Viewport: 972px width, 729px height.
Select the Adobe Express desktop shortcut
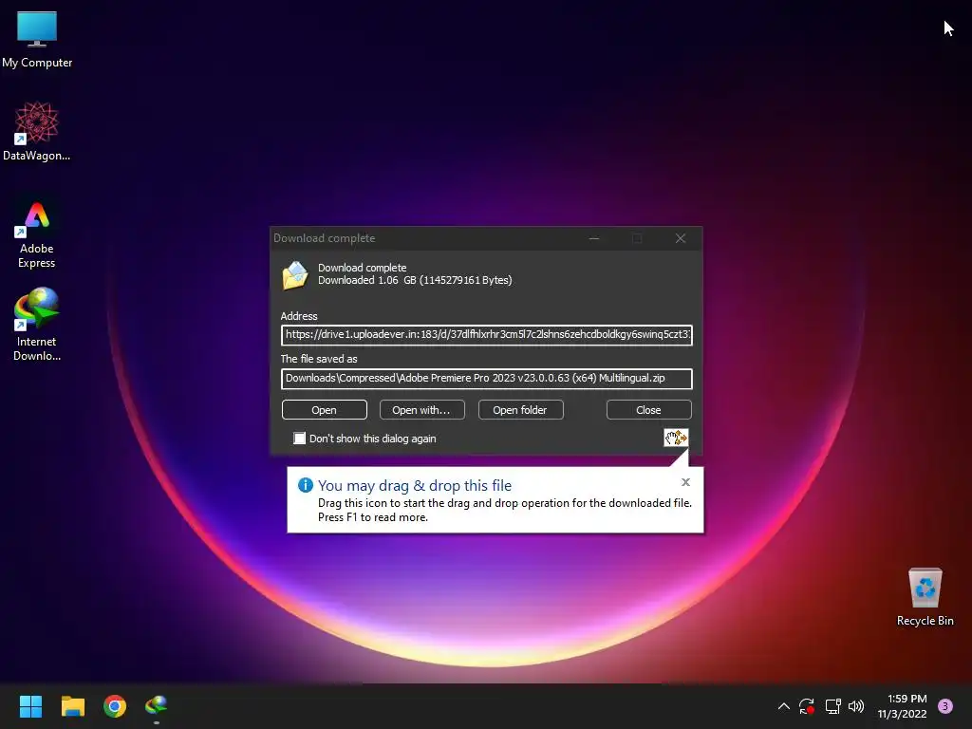point(37,234)
